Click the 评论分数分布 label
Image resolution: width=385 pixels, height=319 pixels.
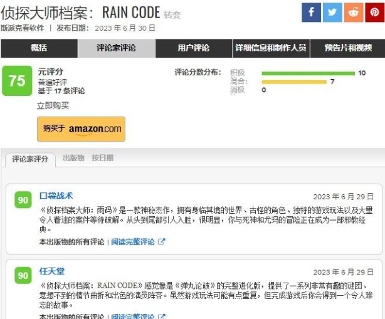(x=198, y=73)
